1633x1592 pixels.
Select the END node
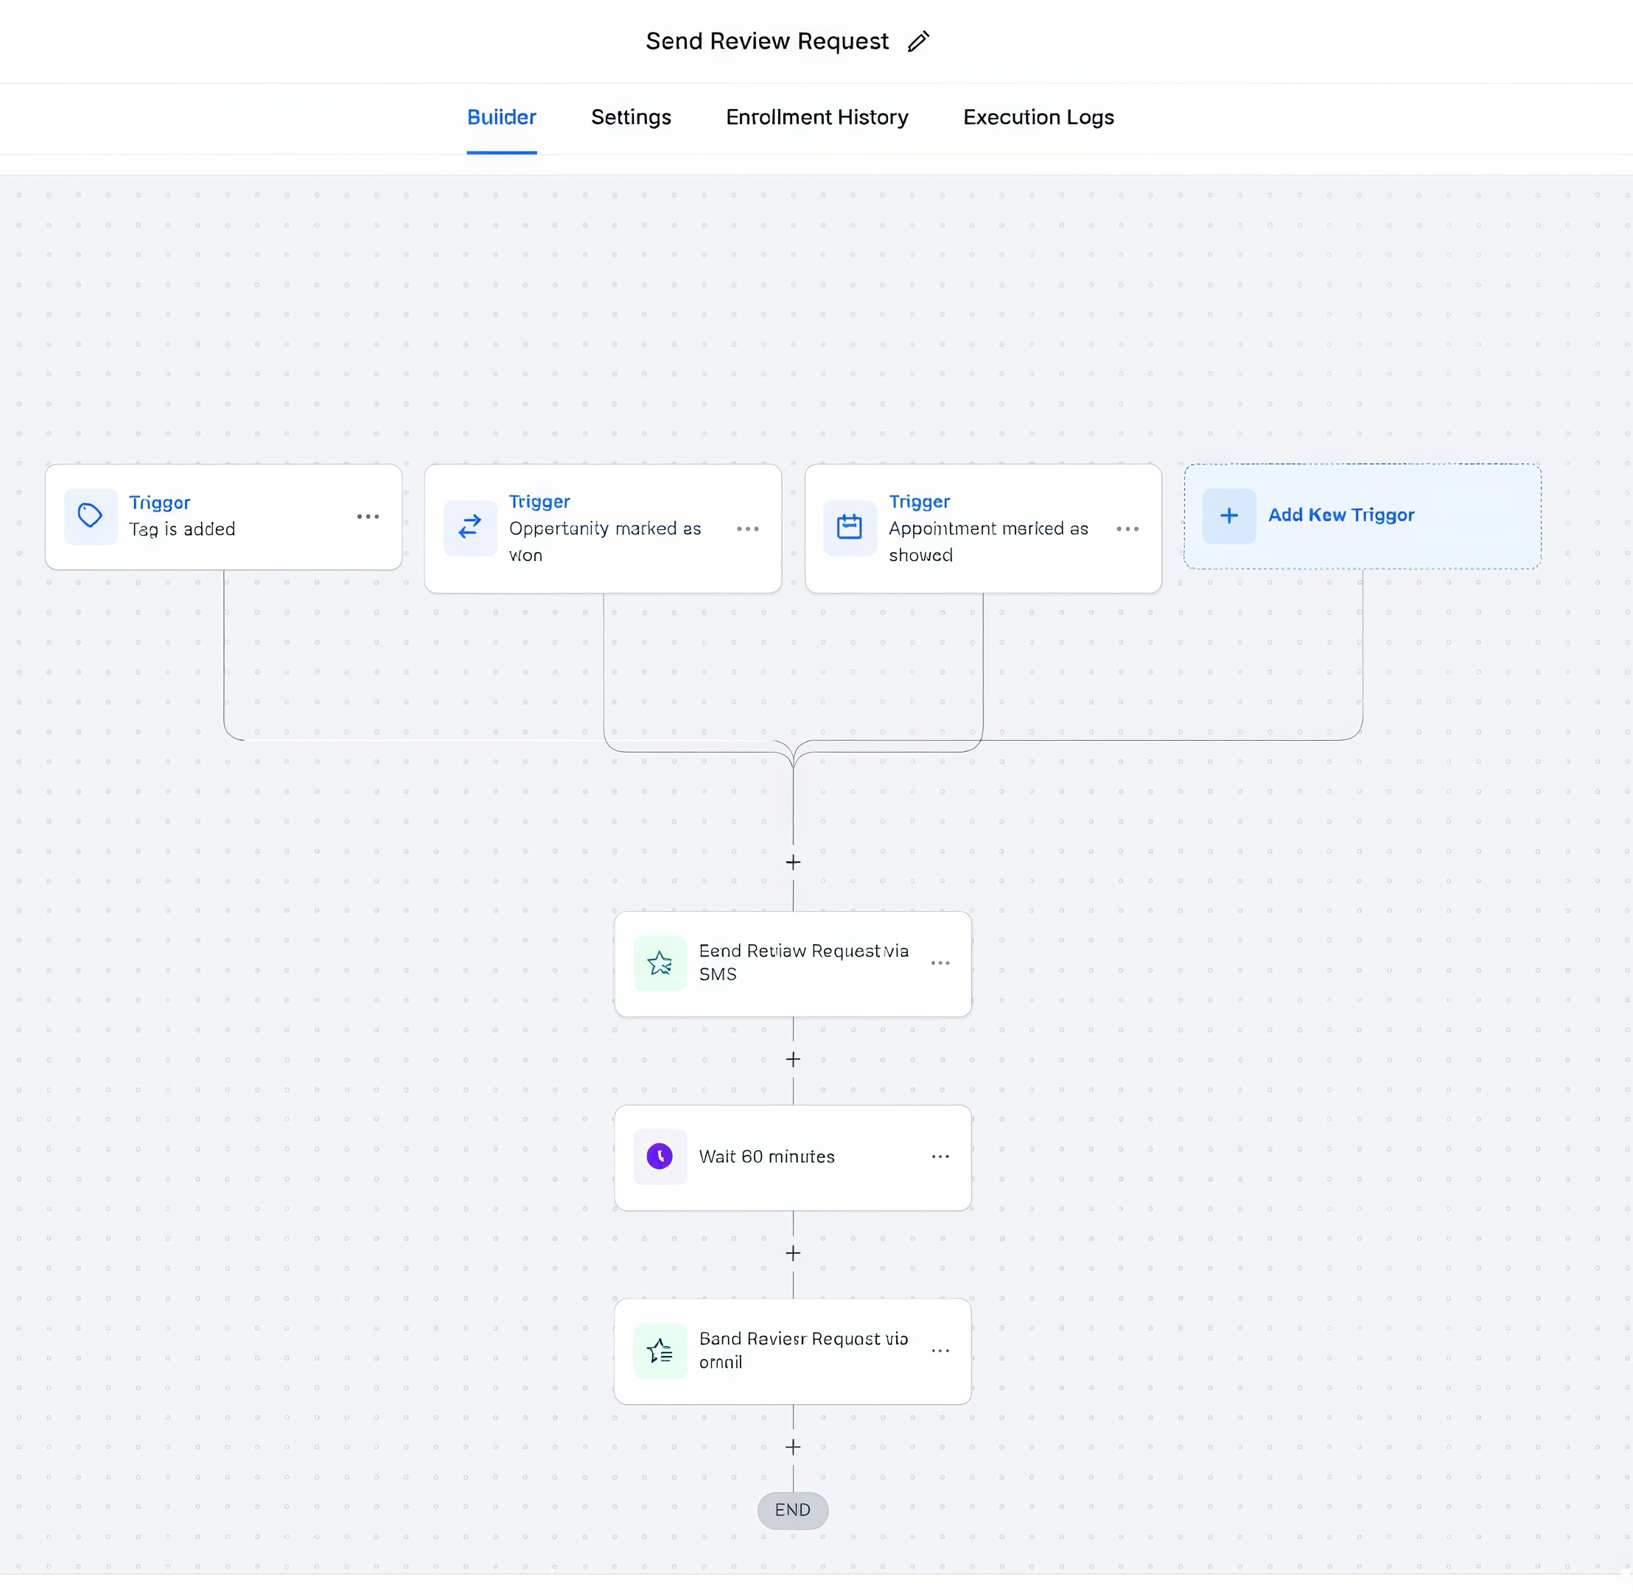coord(793,1510)
